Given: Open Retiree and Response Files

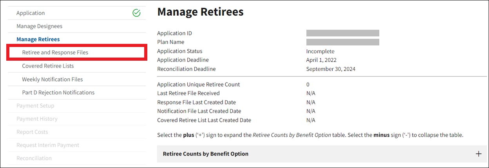Looking at the screenshot, I should coord(55,52).
